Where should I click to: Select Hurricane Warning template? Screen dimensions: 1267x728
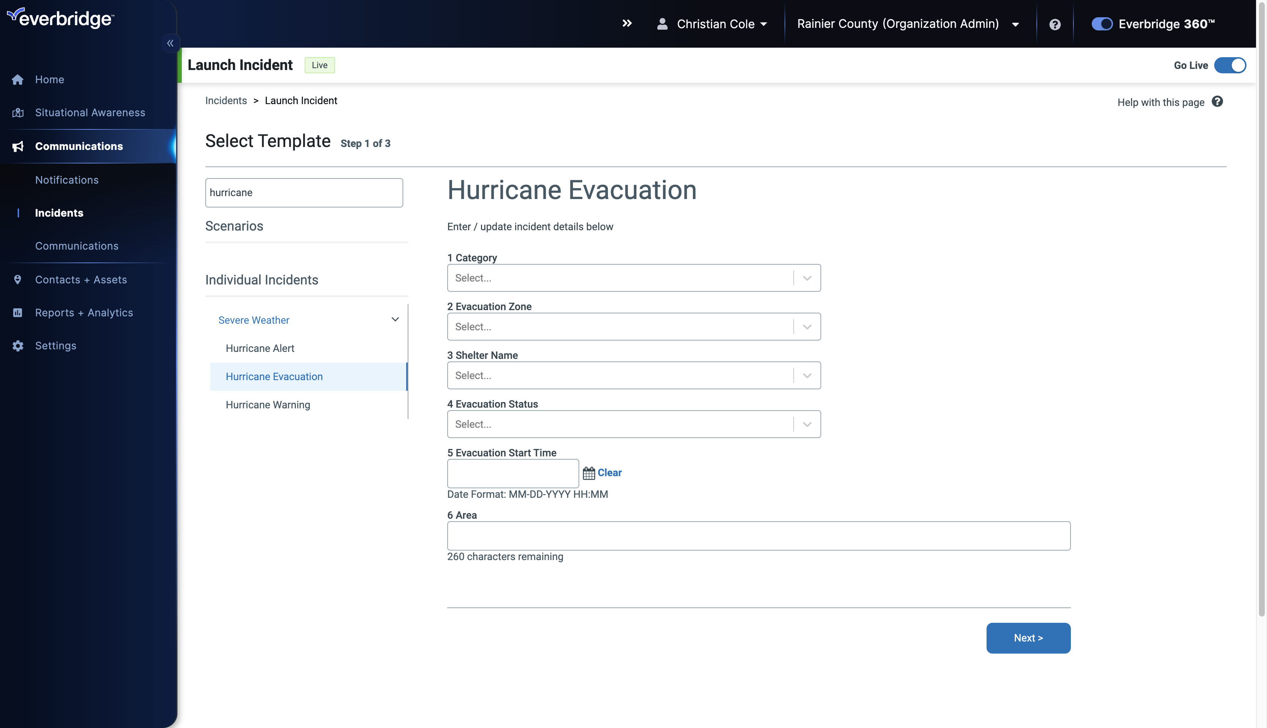pos(268,404)
